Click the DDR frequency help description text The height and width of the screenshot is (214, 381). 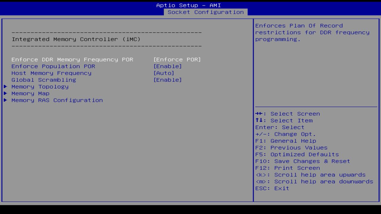click(x=312, y=32)
